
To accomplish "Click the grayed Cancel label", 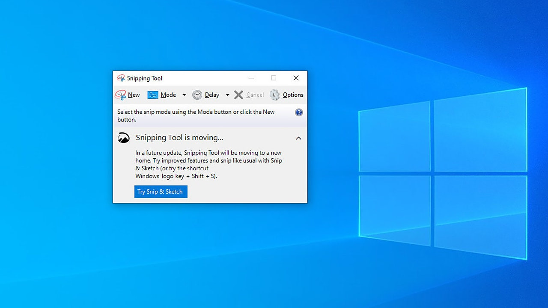I will click(255, 95).
